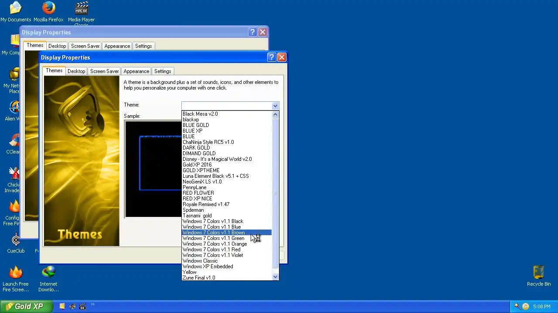This screenshot has width=558, height=313.
Task: Open Screen Saver tab in back window
Action: 85,46
